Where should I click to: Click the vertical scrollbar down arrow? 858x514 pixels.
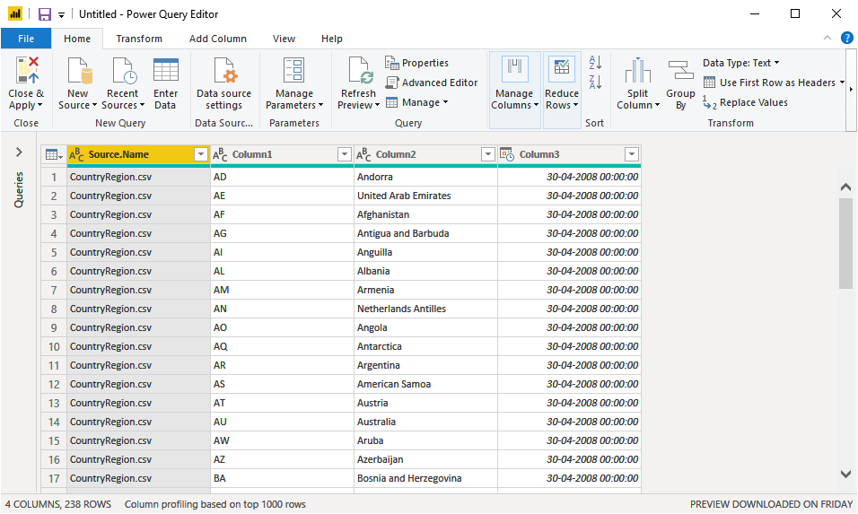point(845,474)
